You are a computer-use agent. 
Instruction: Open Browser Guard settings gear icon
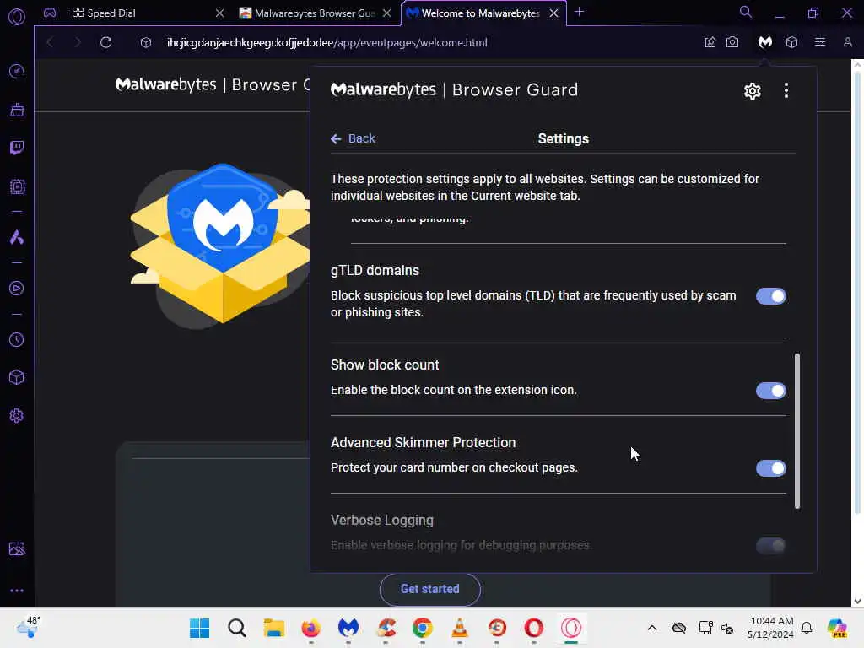pyautogui.click(x=752, y=91)
